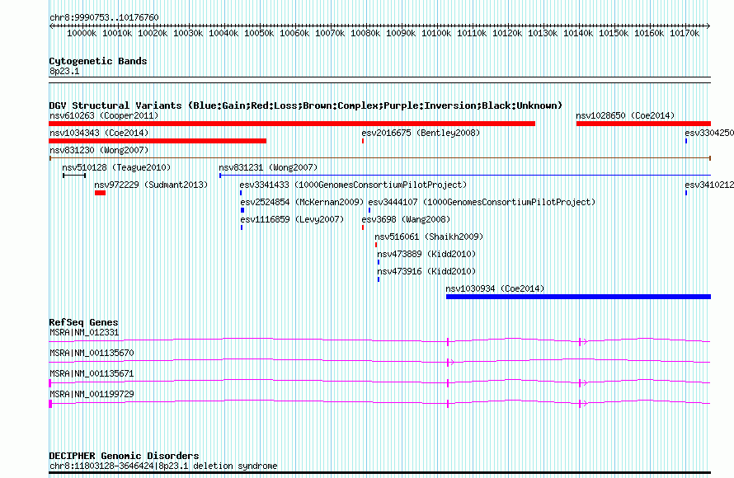
Task: Click the nsv972229 (Sudmant2013) red block
Action: 100,193
